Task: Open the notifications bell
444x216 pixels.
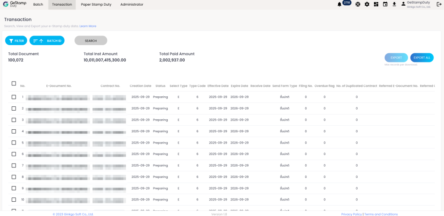Action: (339, 4)
